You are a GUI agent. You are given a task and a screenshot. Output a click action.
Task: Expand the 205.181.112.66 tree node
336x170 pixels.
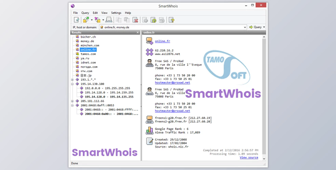point(73,101)
